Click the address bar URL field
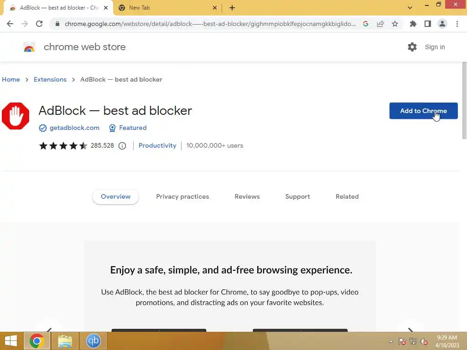The image size is (467, 350). click(210, 24)
